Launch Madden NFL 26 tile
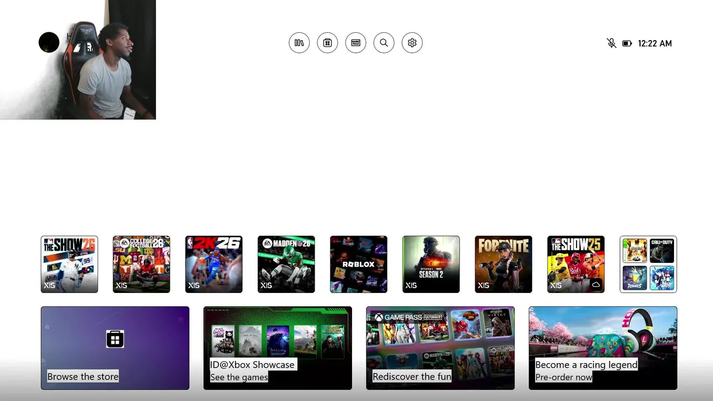The height and width of the screenshot is (401, 713). (x=286, y=264)
